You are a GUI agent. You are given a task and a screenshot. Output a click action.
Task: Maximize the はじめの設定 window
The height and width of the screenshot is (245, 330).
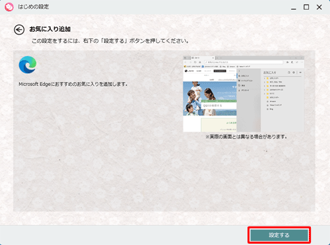306,7
